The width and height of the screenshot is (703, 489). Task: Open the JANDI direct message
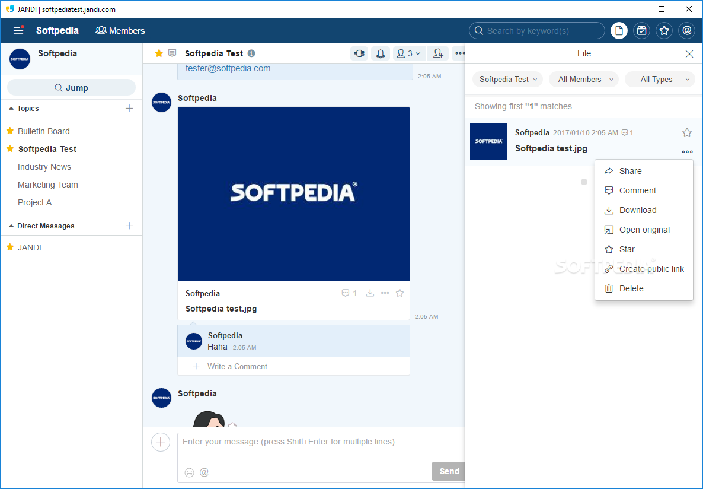[x=30, y=247]
